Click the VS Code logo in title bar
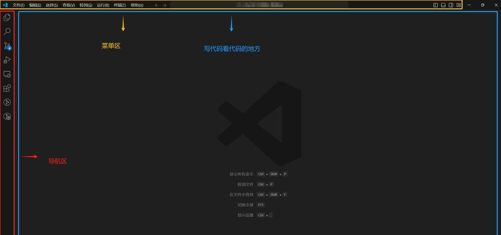501x235 pixels. 5,5
